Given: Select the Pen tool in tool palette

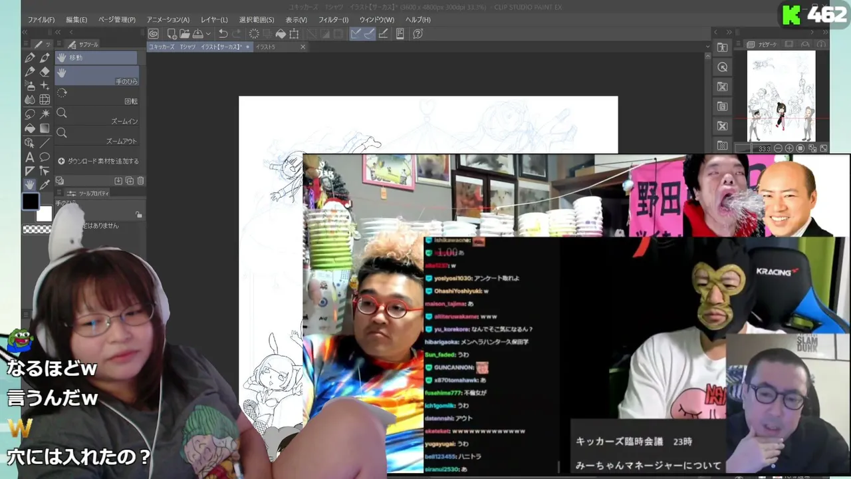Looking at the screenshot, I should (30, 58).
